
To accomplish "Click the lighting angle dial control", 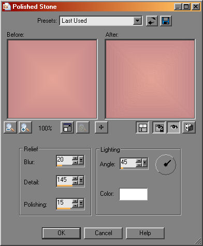I will point(166,164).
